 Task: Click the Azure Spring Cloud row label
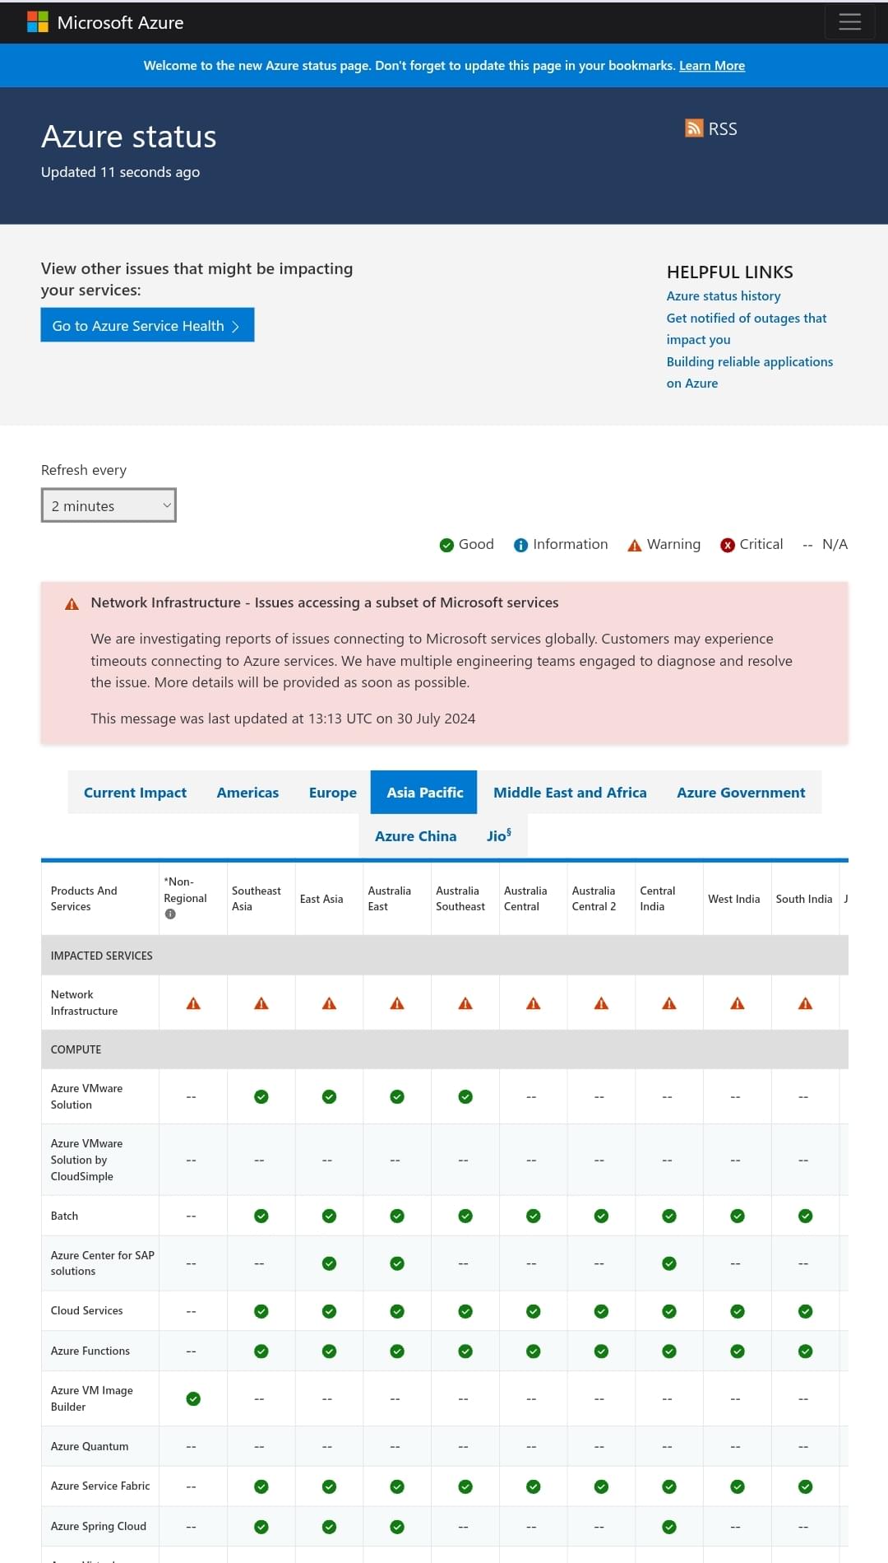coord(99,1527)
